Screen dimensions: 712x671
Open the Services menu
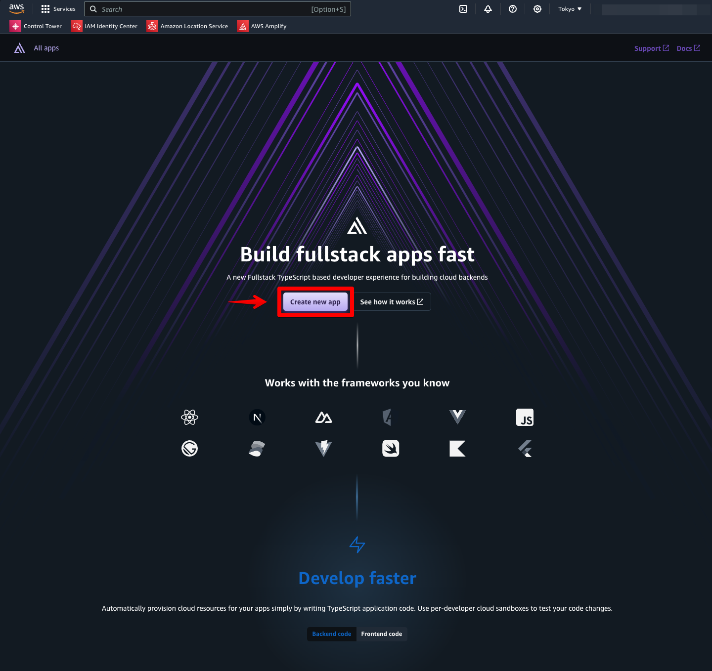tap(58, 9)
